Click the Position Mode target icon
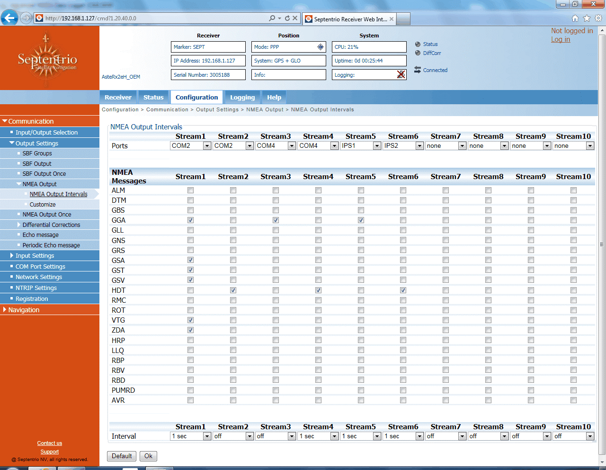The width and height of the screenshot is (606, 470). pos(321,47)
